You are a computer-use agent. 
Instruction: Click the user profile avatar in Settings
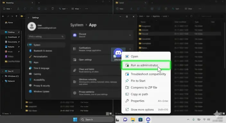(32, 26)
